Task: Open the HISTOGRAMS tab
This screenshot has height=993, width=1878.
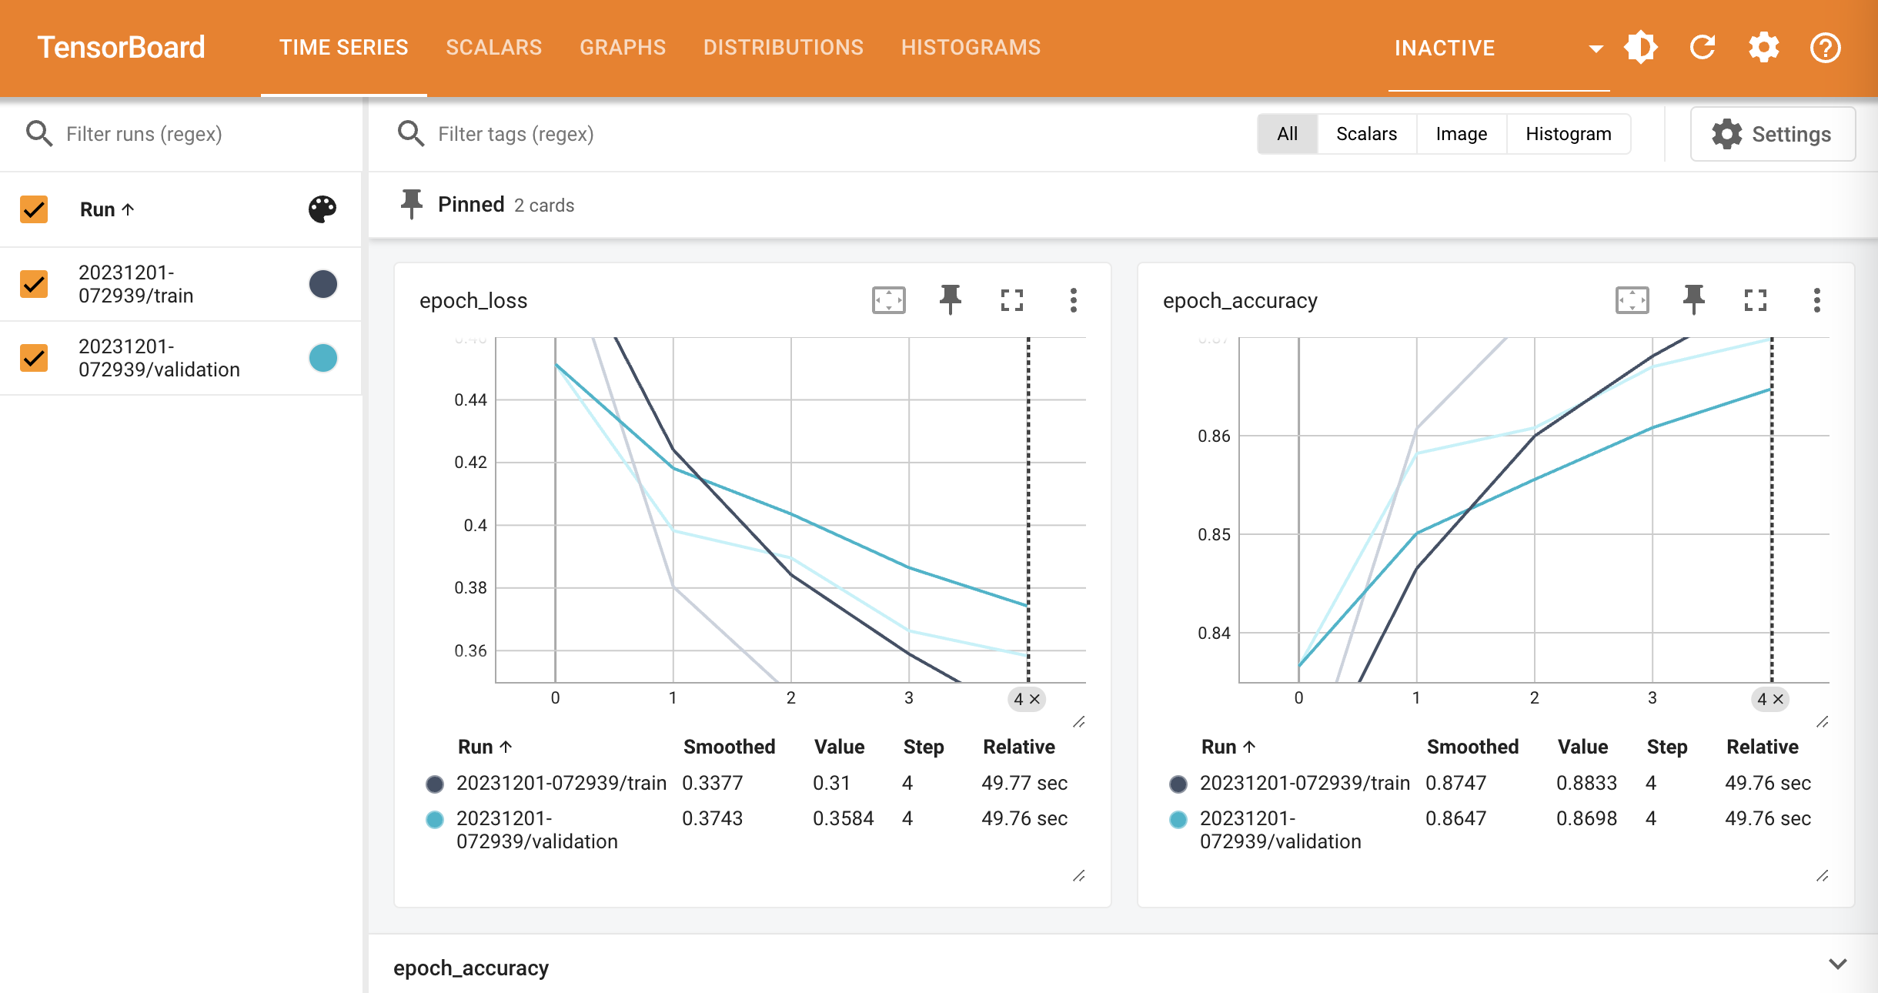Action: click(x=971, y=48)
